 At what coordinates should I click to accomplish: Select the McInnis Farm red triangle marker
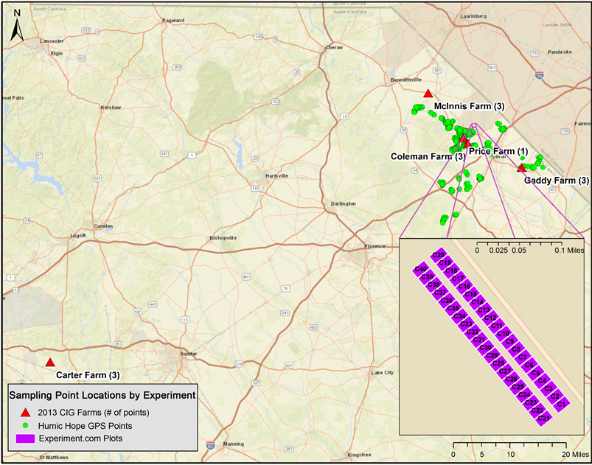428,93
